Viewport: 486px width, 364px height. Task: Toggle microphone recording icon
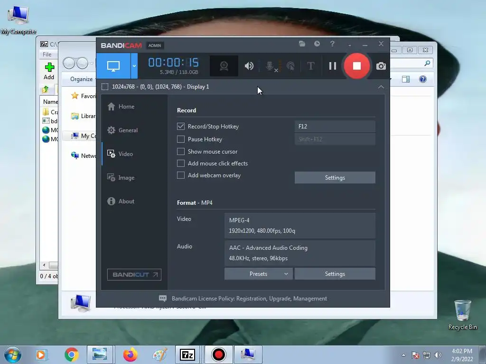point(270,65)
